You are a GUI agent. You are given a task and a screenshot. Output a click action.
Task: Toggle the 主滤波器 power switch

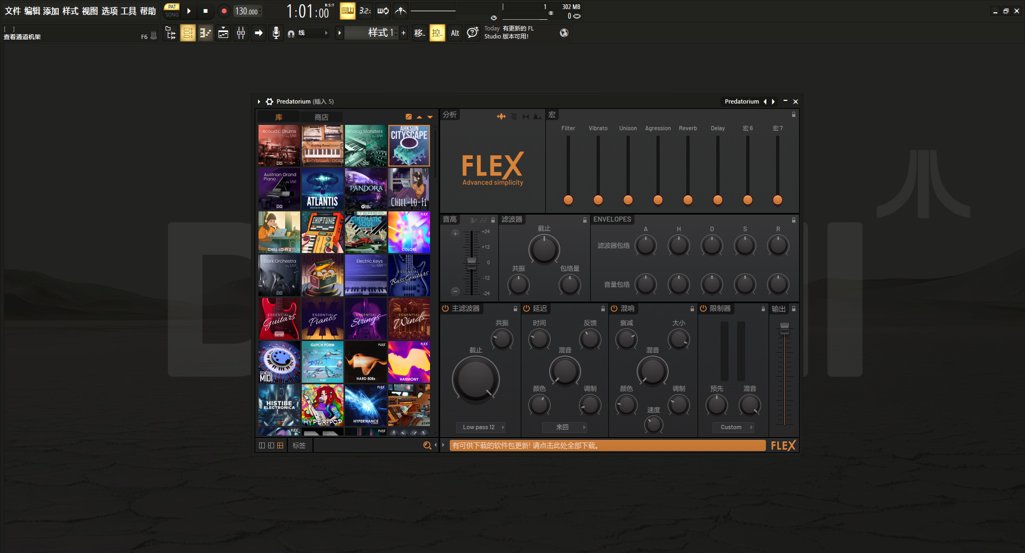coord(445,309)
